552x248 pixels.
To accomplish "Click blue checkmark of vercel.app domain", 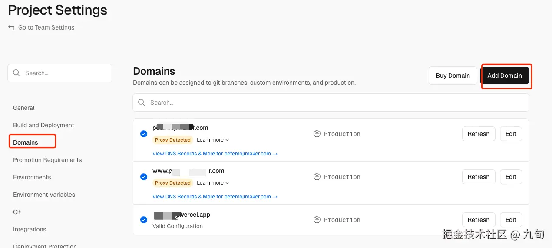I will [144, 220].
